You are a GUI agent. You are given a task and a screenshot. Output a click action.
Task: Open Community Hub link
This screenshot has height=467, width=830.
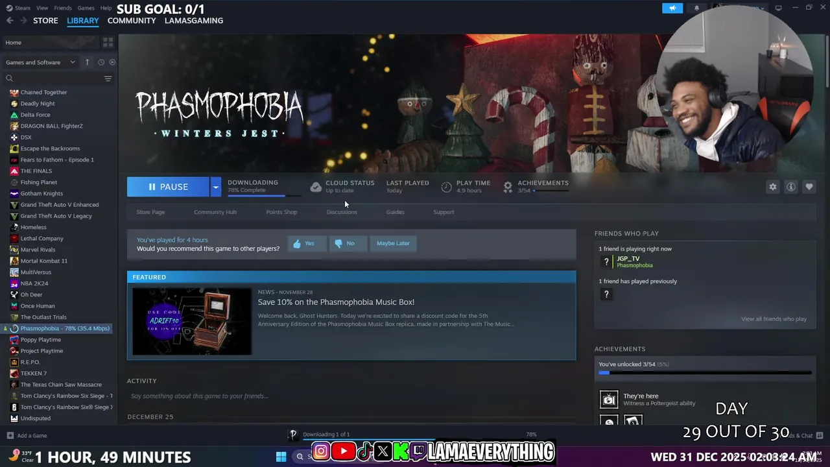click(x=215, y=212)
